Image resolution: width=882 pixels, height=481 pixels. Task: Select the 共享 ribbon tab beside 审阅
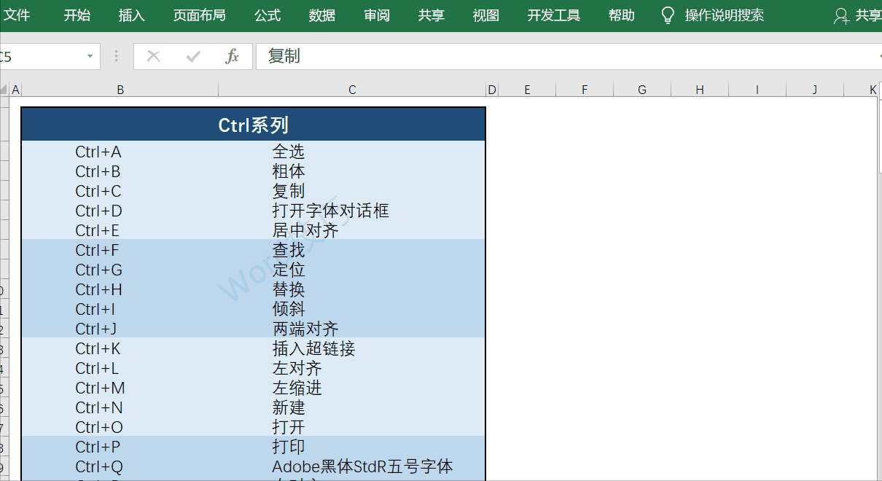point(432,15)
